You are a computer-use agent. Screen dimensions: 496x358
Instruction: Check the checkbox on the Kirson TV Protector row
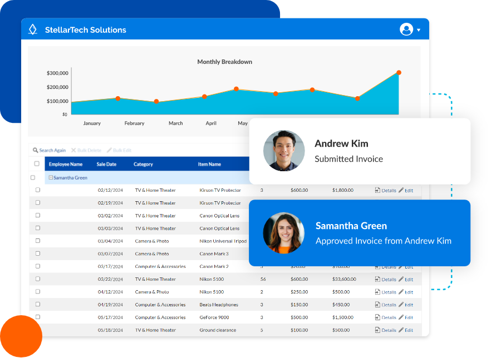point(37,190)
